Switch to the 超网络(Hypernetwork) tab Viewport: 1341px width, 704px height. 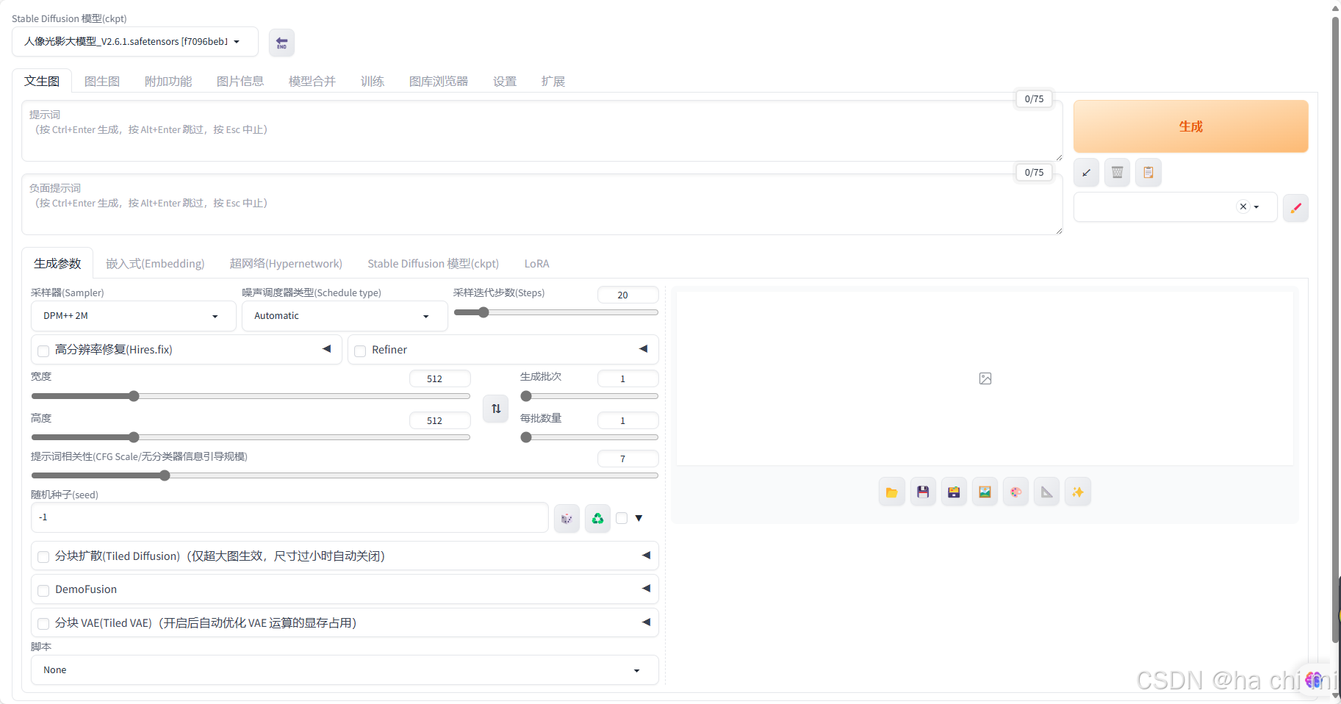286,264
